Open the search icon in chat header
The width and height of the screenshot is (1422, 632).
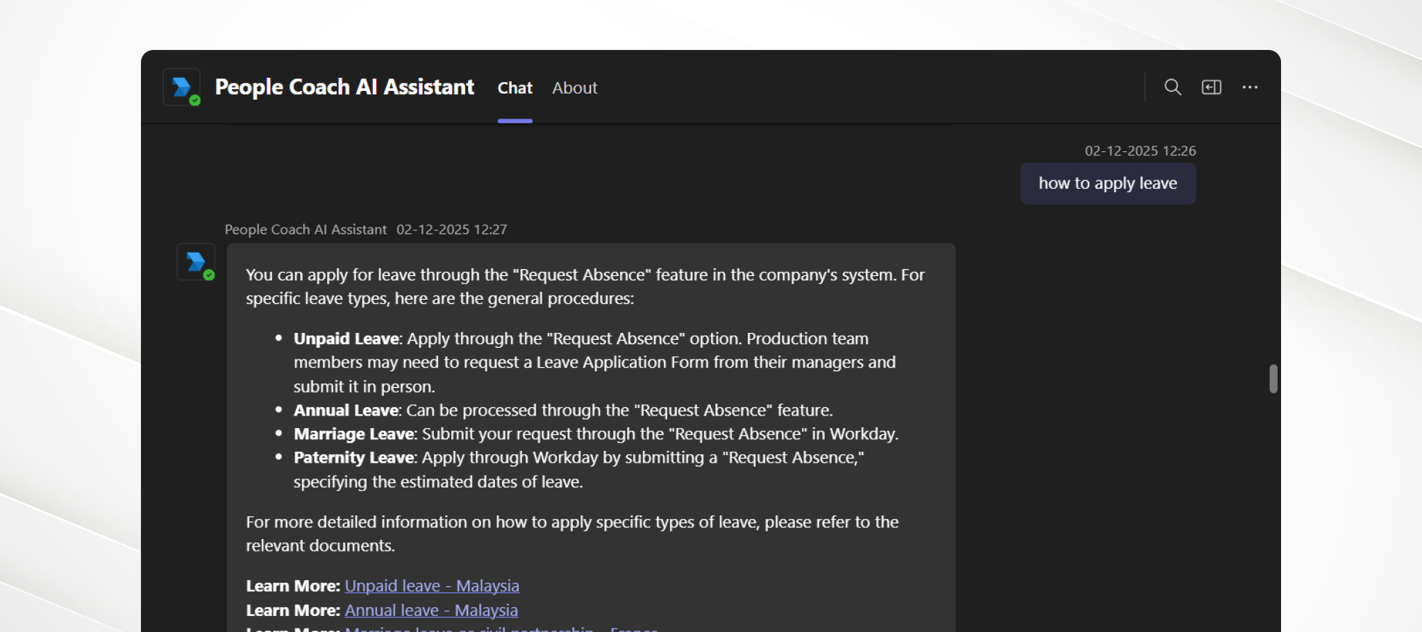click(x=1173, y=87)
